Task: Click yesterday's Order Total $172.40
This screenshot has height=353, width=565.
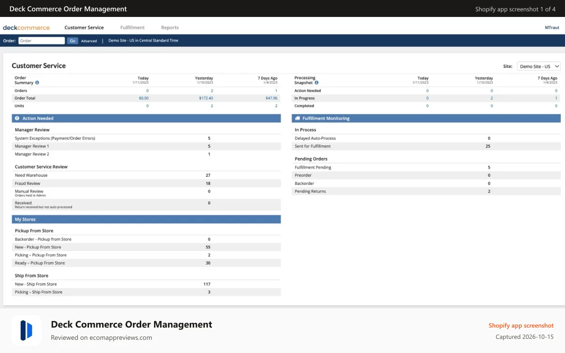Action: [206, 98]
